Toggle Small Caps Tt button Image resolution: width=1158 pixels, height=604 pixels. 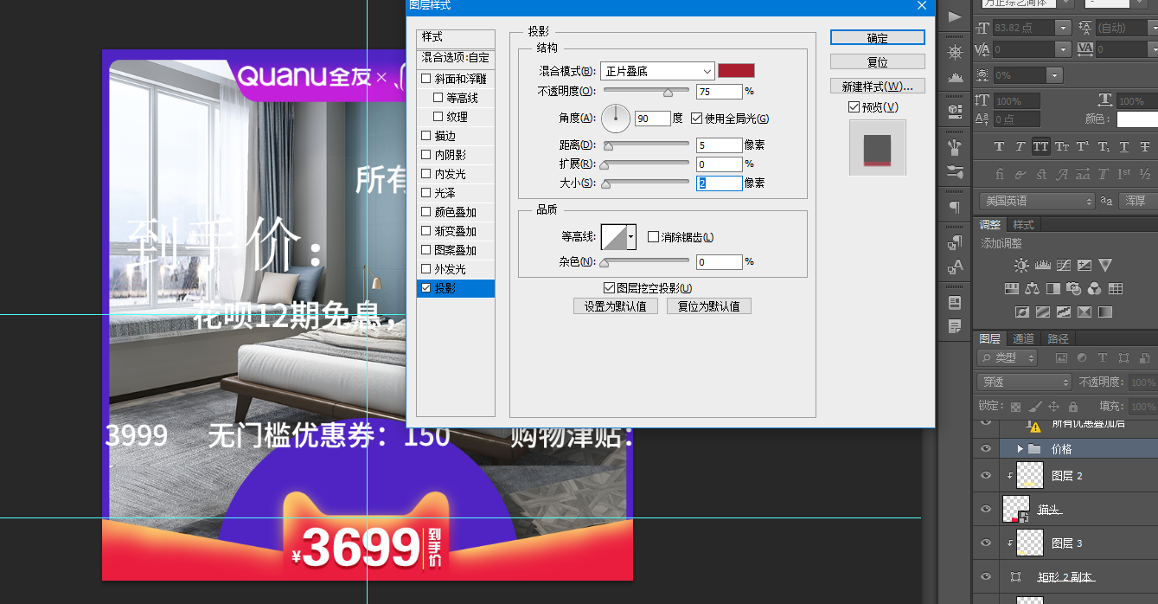[1062, 146]
